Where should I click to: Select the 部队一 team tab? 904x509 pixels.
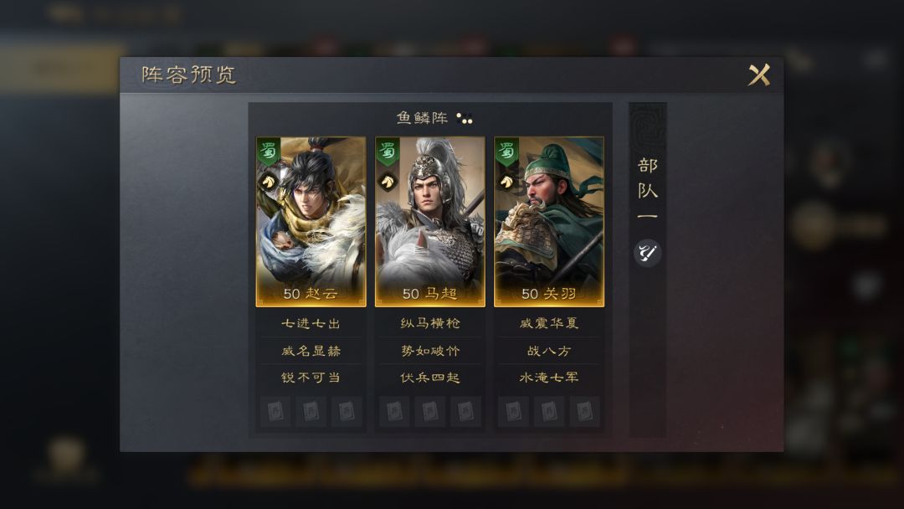(647, 190)
